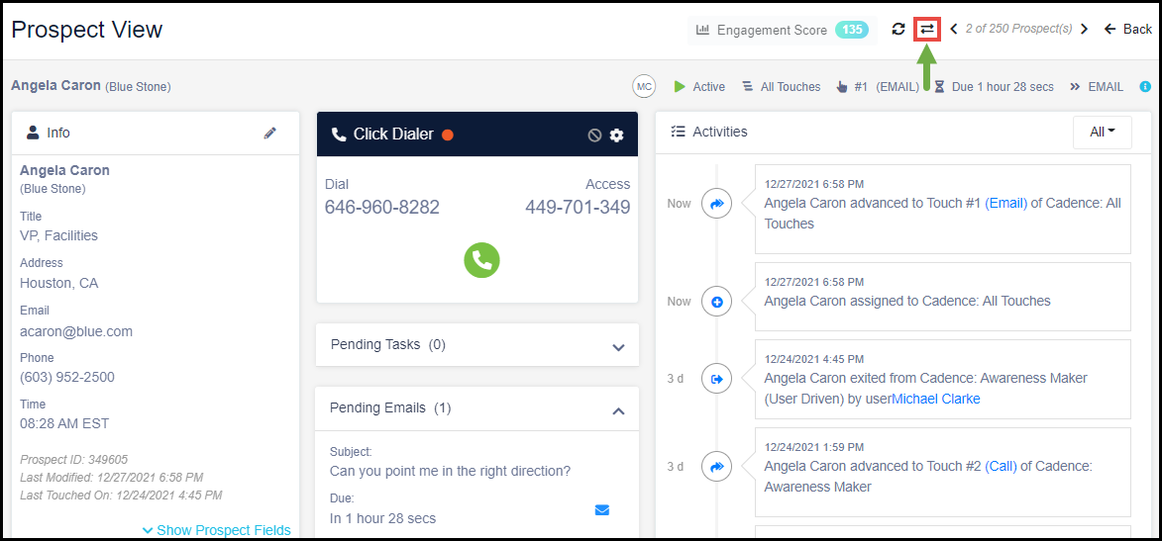Click the double-arrow next touch EMAIL icon
The image size is (1162, 541).
pyautogui.click(x=1075, y=87)
